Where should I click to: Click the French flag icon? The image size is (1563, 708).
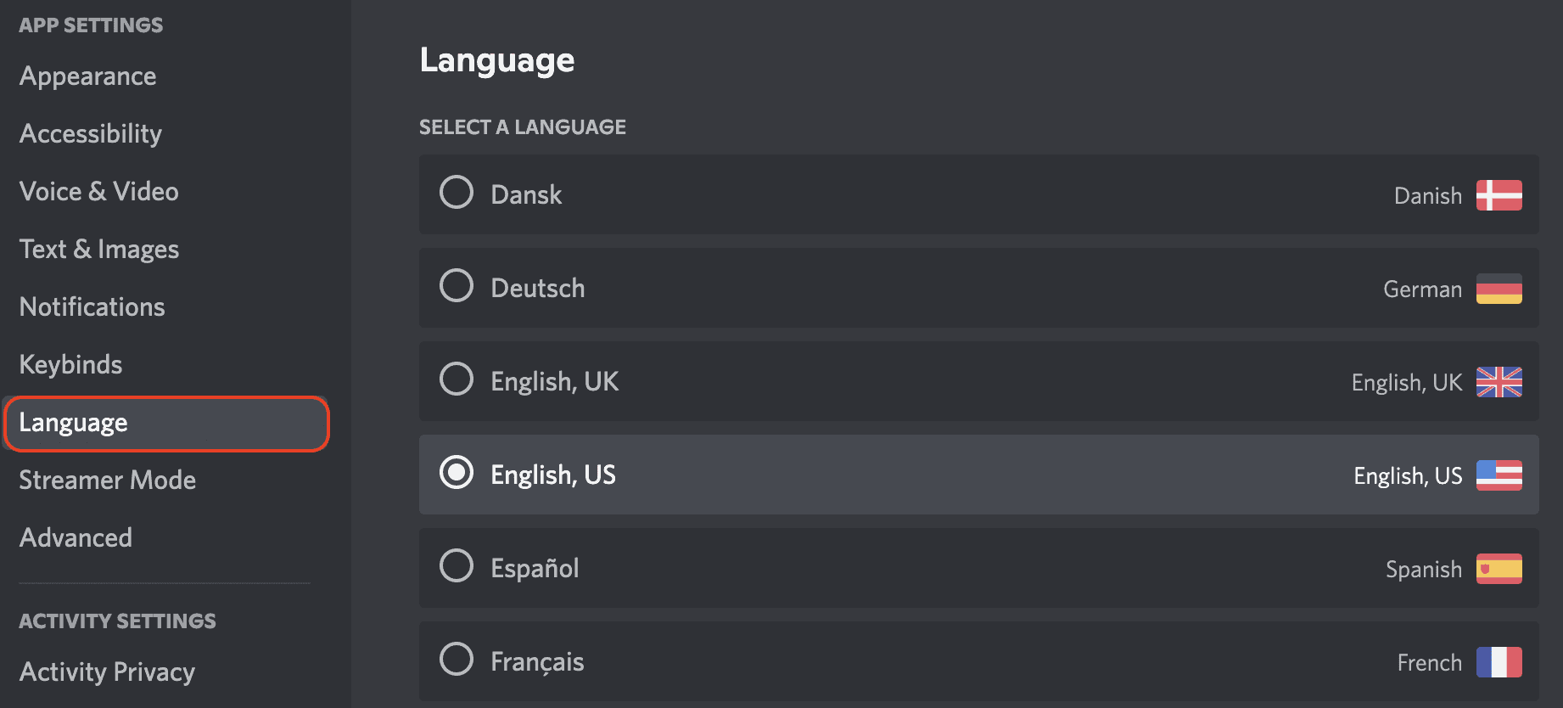[1499, 661]
